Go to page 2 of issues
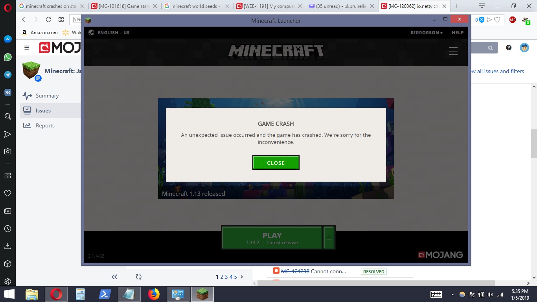The height and width of the screenshot is (302, 537). (222, 277)
